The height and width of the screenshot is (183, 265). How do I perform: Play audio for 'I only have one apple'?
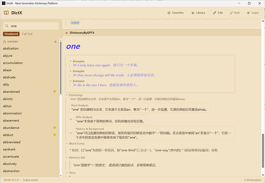tap(75, 65)
